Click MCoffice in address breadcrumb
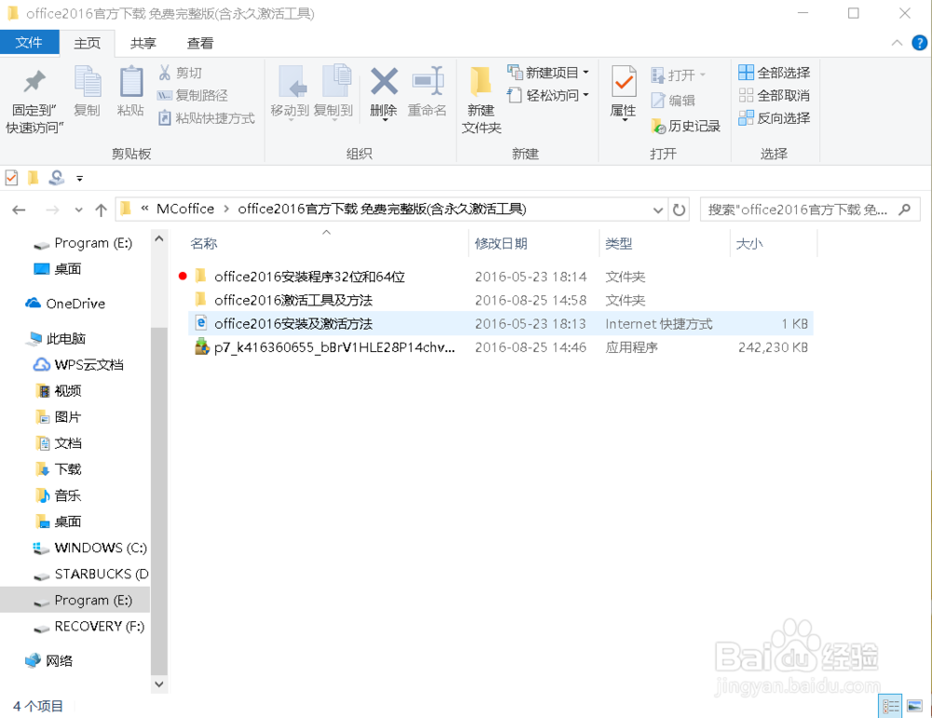 click(x=185, y=209)
